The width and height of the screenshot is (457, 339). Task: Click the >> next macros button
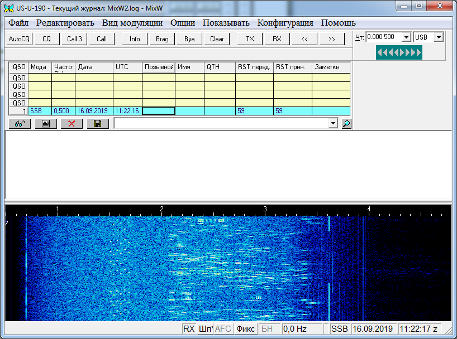pos(332,39)
